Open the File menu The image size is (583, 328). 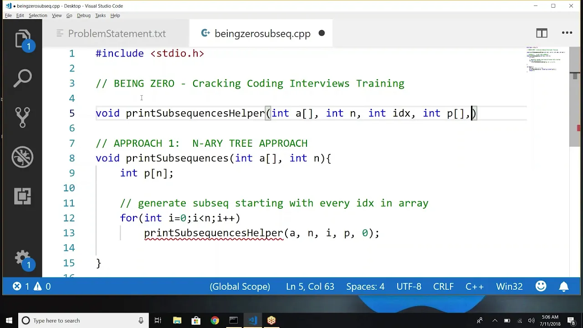8,15
